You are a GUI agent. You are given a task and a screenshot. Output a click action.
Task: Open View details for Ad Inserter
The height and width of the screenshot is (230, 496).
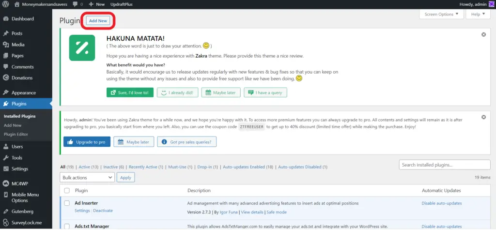coord(252,212)
